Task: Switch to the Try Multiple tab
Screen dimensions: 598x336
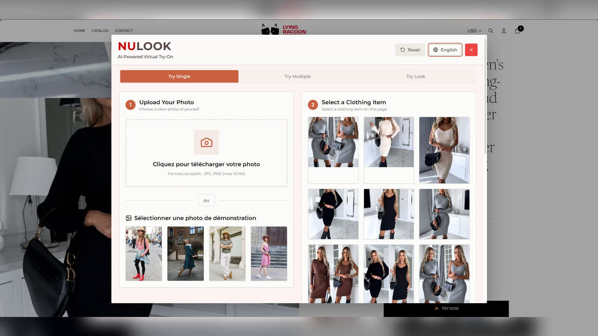Action: 298,76
